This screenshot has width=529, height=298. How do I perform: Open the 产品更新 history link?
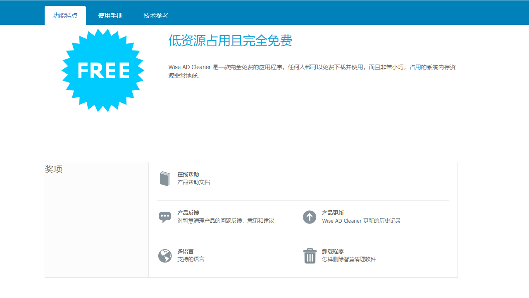click(x=333, y=213)
